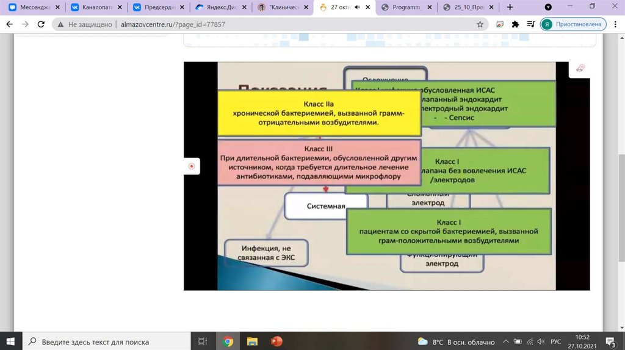Switch to the Programm_ tab
The image size is (625, 350).
pyautogui.click(x=403, y=7)
